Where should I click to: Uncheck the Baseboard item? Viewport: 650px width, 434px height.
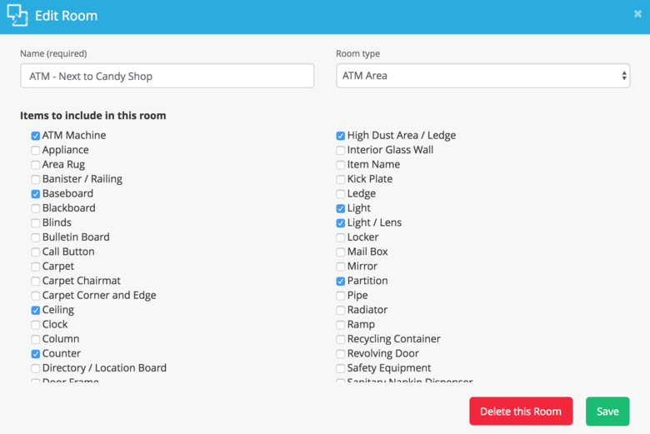pos(36,194)
